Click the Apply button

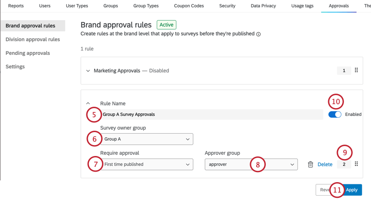click(x=351, y=190)
